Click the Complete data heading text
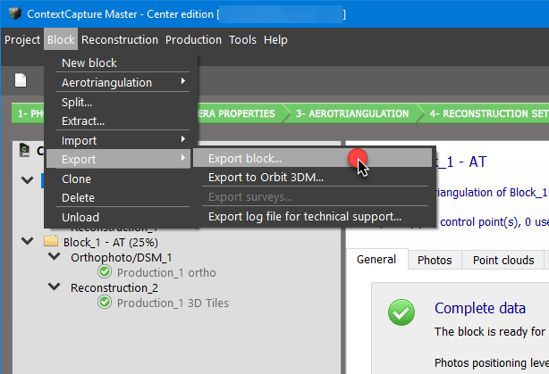The width and height of the screenshot is (549, 374). click(480, 308)
